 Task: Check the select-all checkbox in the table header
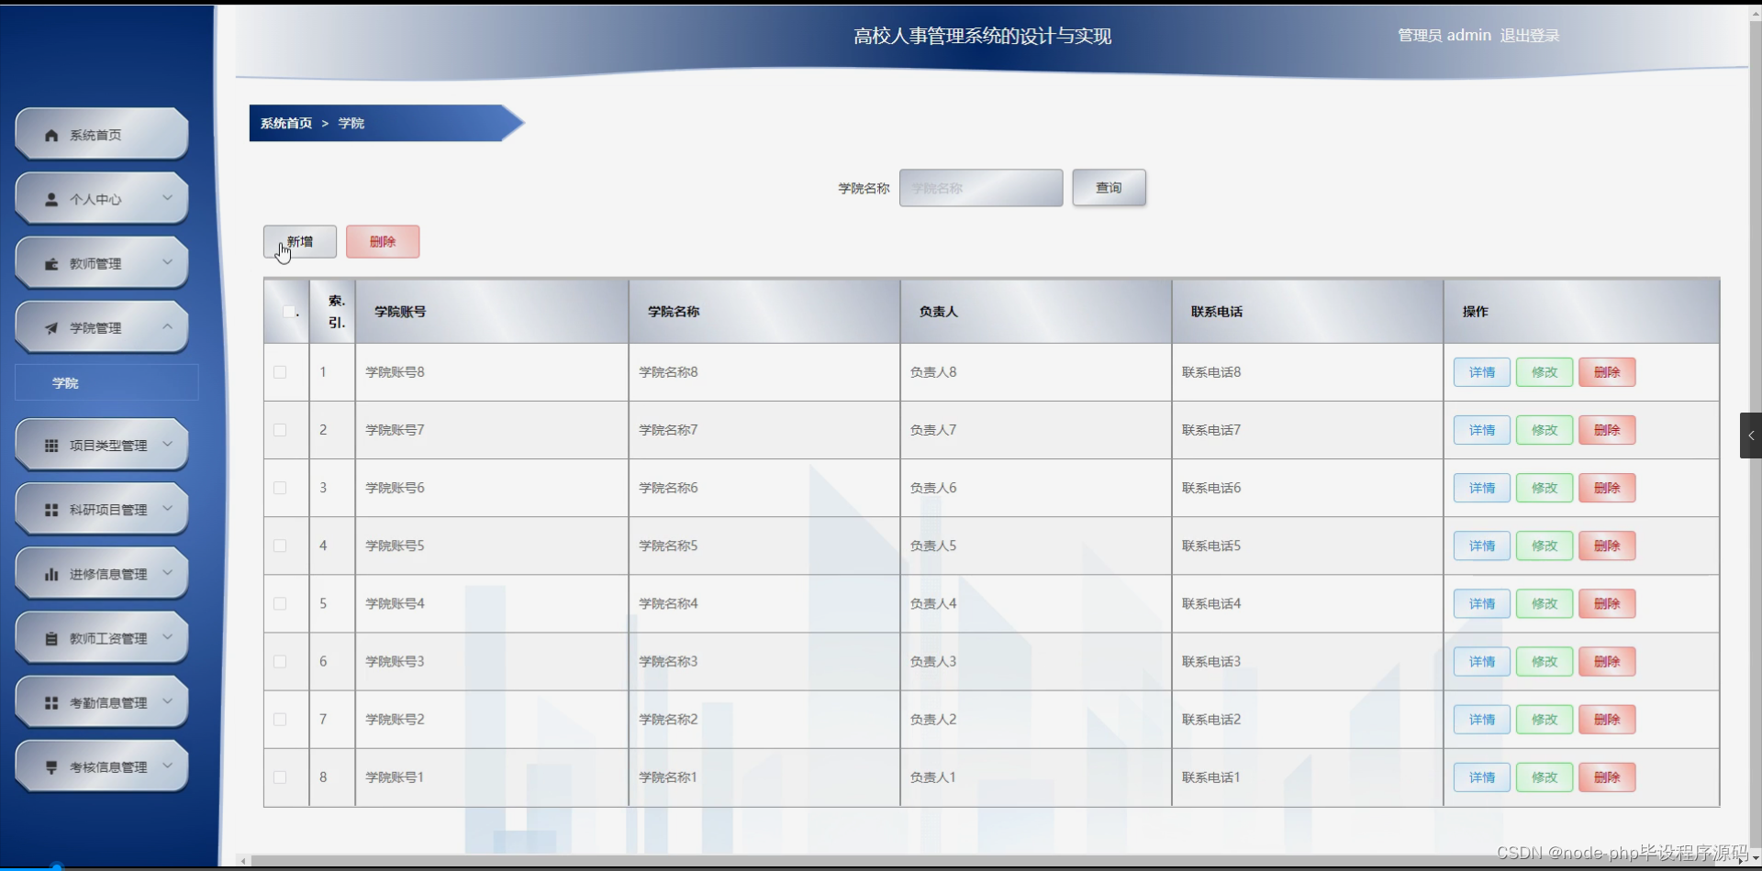point(287,311)
